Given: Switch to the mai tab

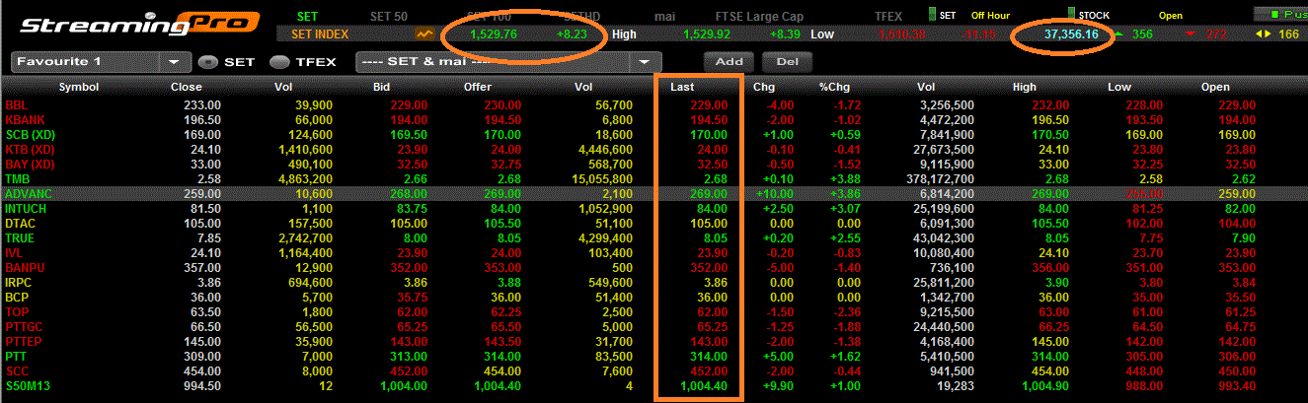Looking at the screenshot, I should pos(664,16).
